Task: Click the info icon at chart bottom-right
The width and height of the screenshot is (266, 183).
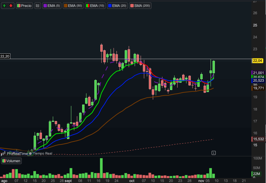Action: click(x=214, y=153)
